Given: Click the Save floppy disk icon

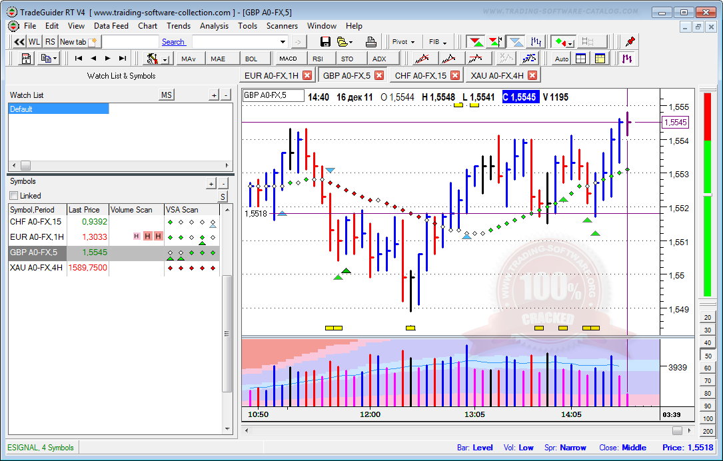Looking at the screenshot, I should point(325,42).
